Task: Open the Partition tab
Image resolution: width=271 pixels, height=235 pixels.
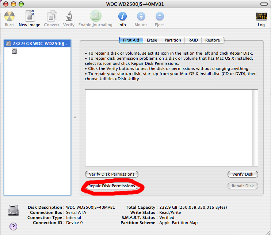Action: coord(173,40)
